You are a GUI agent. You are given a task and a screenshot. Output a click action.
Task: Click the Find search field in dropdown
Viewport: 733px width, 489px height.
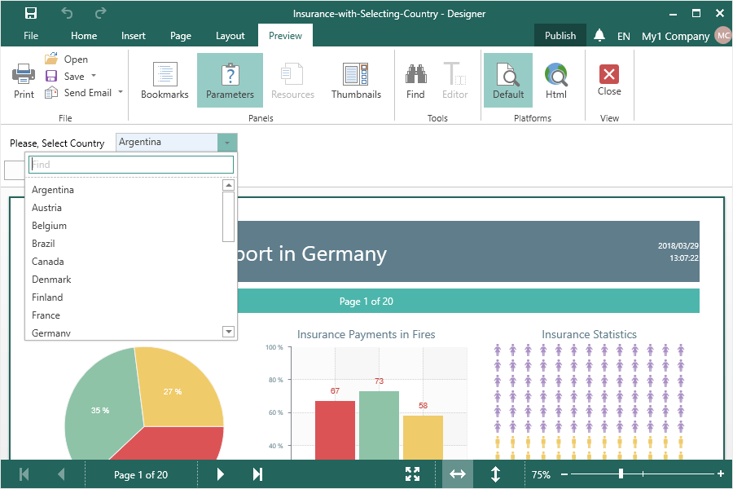pyautogui.click(x=131, y=165)
